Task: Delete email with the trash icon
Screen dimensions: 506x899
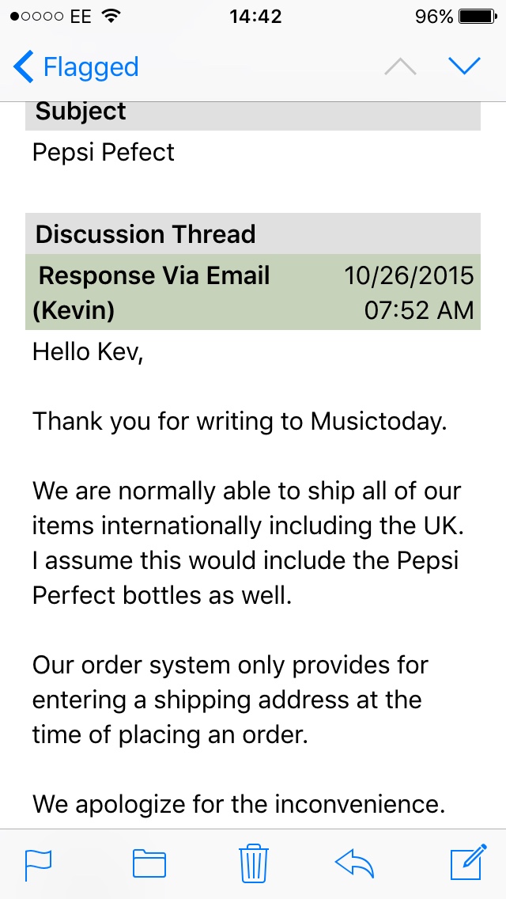Action: (253, 863)
